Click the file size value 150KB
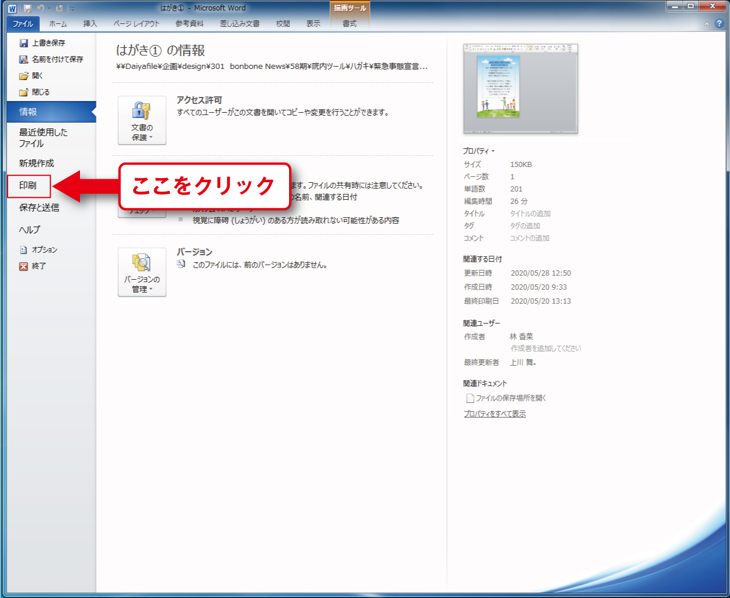 tap(521, 165)
